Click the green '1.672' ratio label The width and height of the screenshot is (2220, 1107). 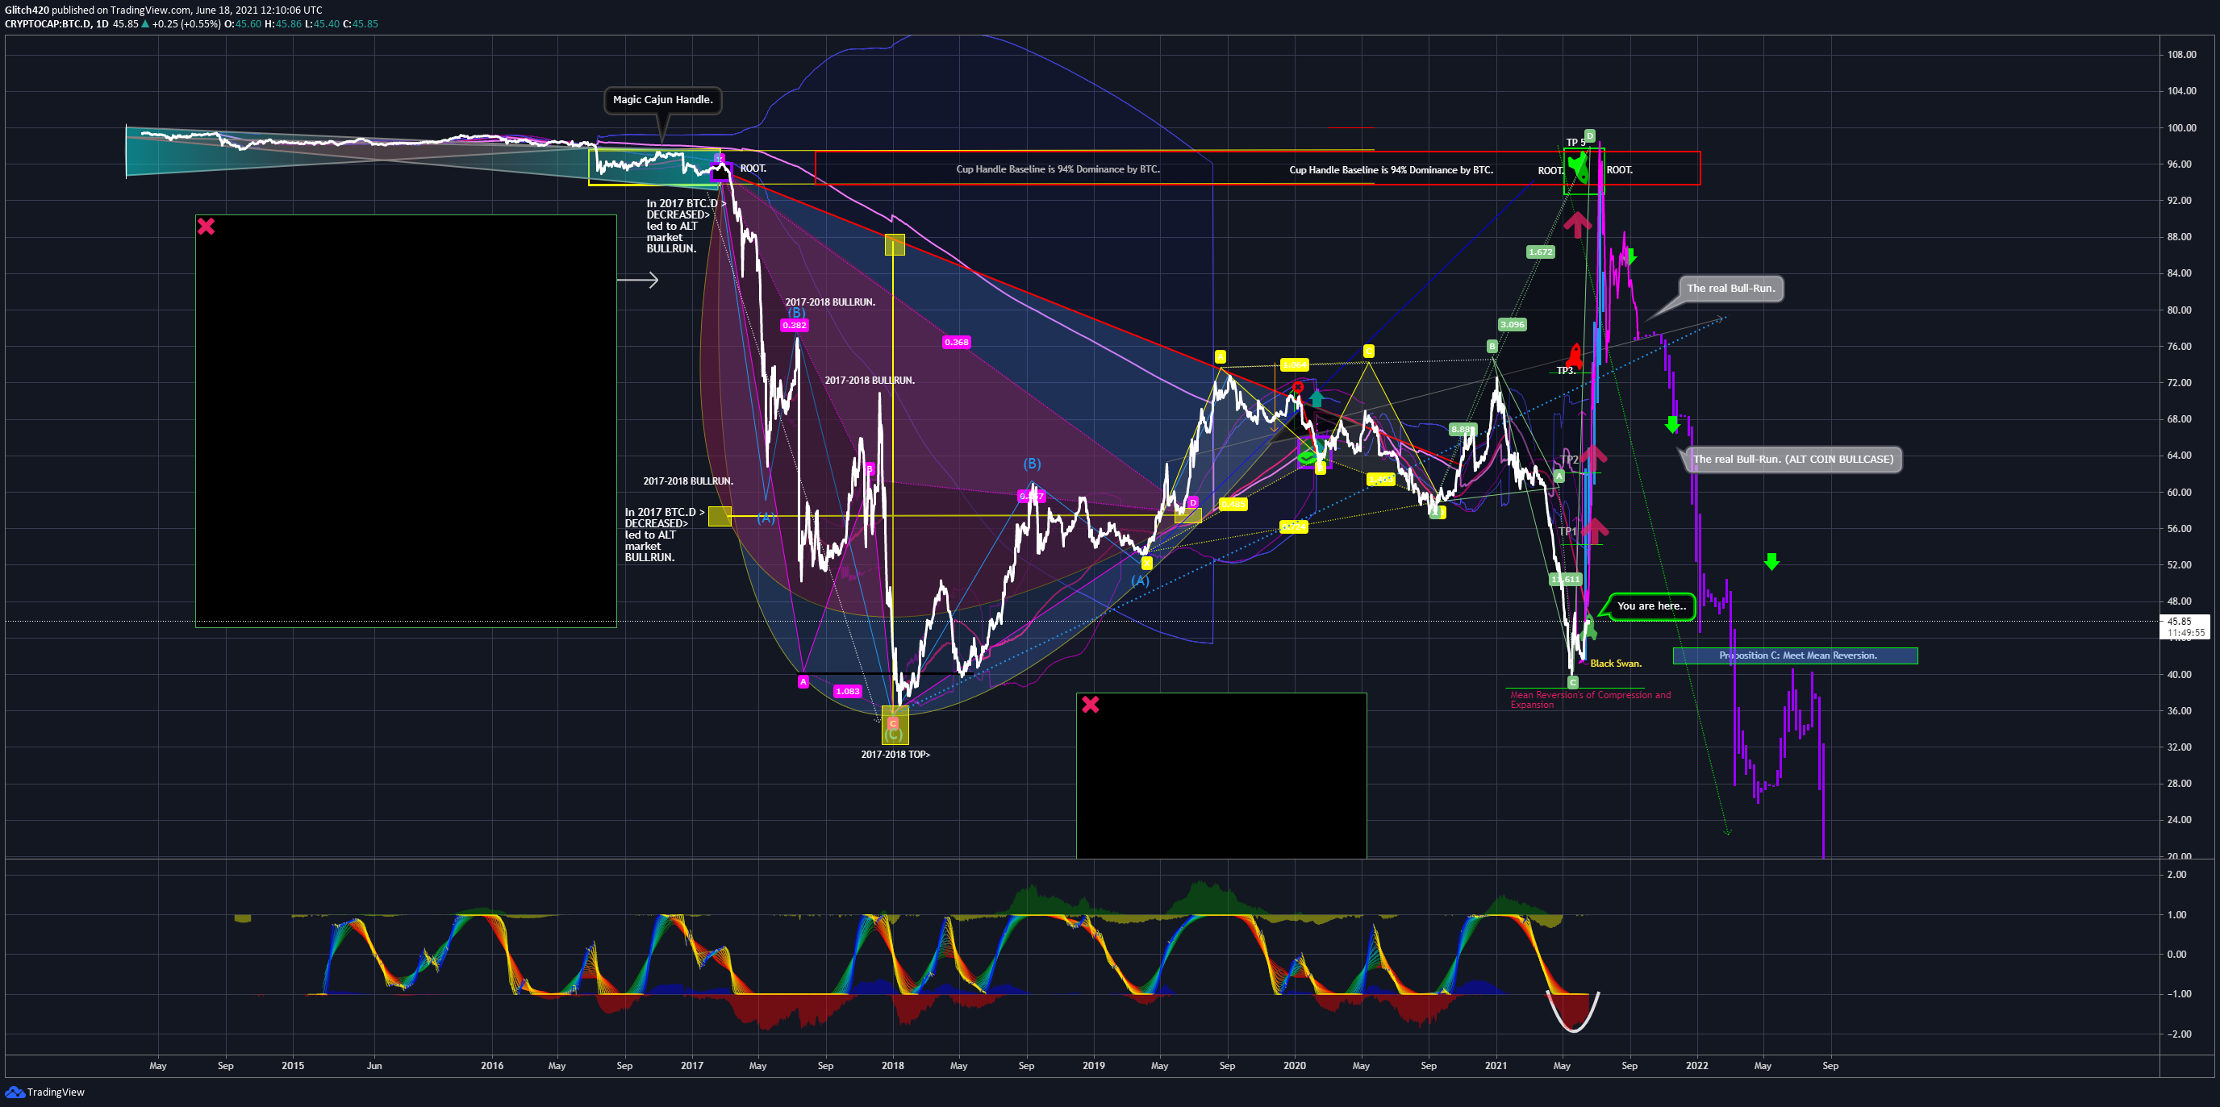(1540, 252)
